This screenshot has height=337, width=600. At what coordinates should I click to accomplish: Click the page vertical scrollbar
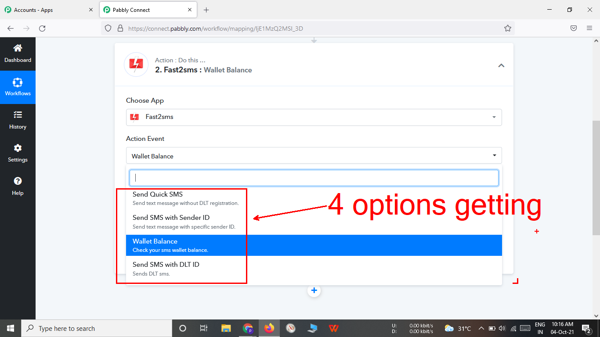(596, 177)
